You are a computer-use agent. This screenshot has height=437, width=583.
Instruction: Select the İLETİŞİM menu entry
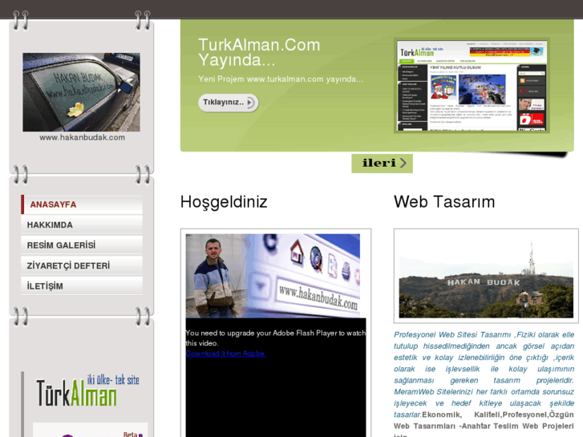point(82,286)
